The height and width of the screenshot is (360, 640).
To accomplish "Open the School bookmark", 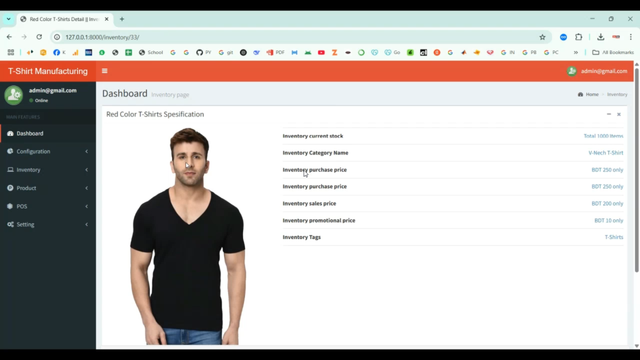I will (151, 52).
